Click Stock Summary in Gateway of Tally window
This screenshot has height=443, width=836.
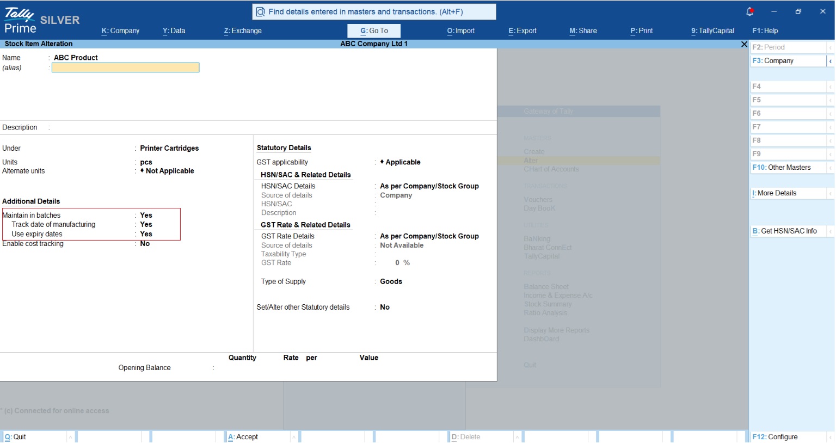tap(548, 304)
